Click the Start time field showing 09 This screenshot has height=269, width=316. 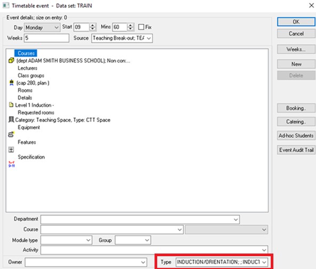tap(82, 27)
